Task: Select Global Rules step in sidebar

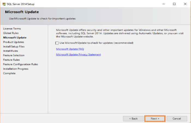Action: (11, 33)
